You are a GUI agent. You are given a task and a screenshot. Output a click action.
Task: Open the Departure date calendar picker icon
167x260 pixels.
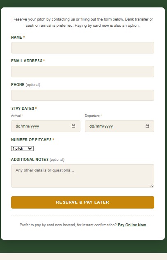point(147,126)
